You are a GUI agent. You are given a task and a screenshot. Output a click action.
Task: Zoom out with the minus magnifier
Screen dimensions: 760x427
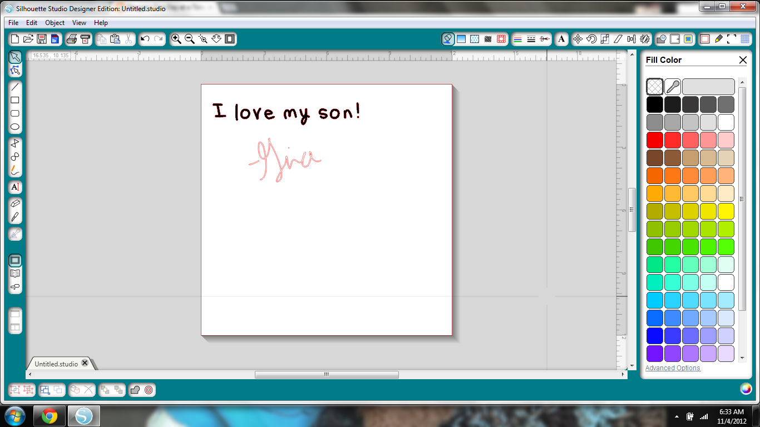click(189, 39)
